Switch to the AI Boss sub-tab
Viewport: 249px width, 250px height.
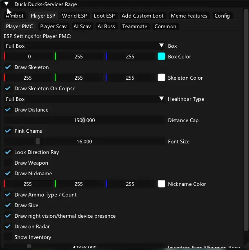106,27
